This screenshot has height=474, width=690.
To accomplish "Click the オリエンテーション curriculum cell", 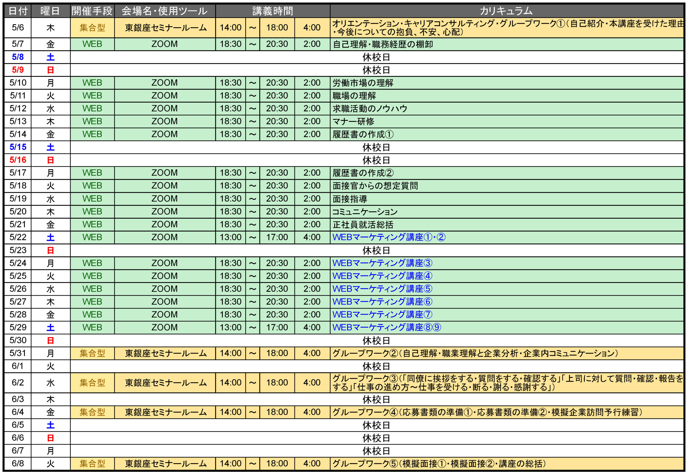I will coord(506,28).
